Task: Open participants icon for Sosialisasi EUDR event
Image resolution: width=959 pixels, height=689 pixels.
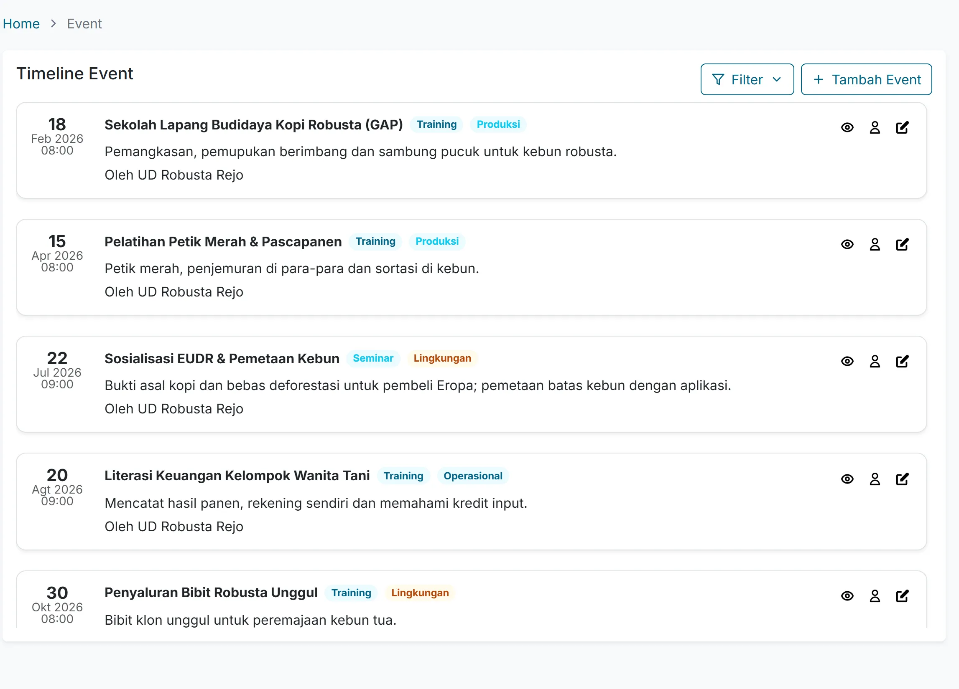Action: coord(875,361)
